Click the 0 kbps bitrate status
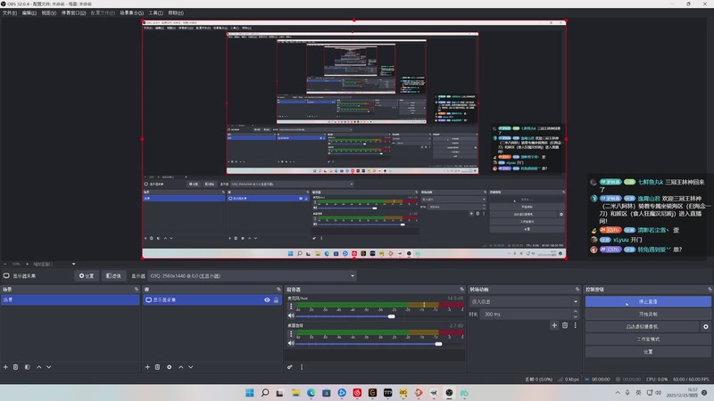This screenshot has height=401, width=714. click(569, 380)
